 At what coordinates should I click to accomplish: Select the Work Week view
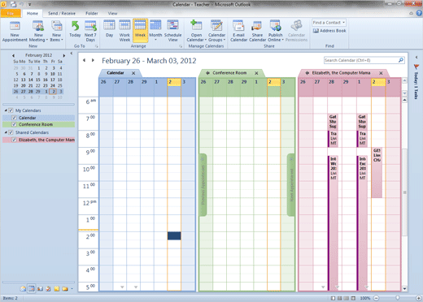(124, 31)
